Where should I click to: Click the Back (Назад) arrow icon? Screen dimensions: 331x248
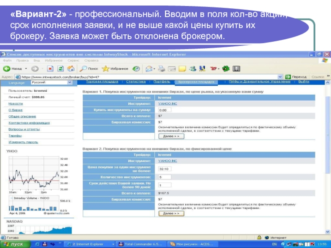[x=7, y=69]
